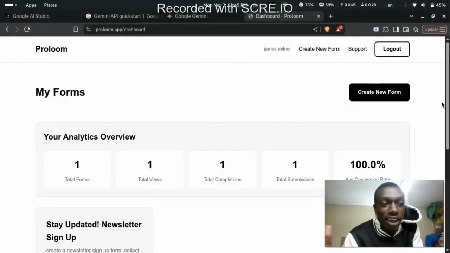Open Leo AI sparkle icon

point(416,30)
